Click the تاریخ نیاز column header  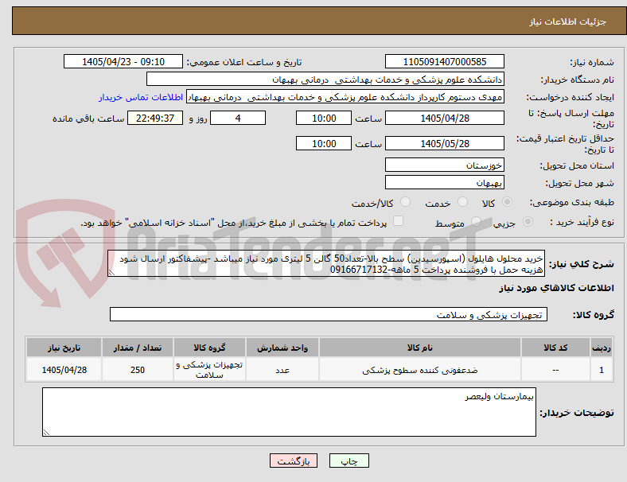[64, 348]
